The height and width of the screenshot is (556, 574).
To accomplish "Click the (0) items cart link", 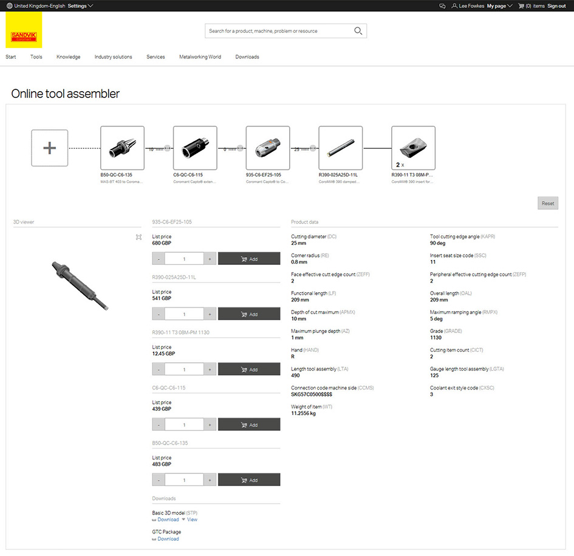I will [x=535, y=6].
